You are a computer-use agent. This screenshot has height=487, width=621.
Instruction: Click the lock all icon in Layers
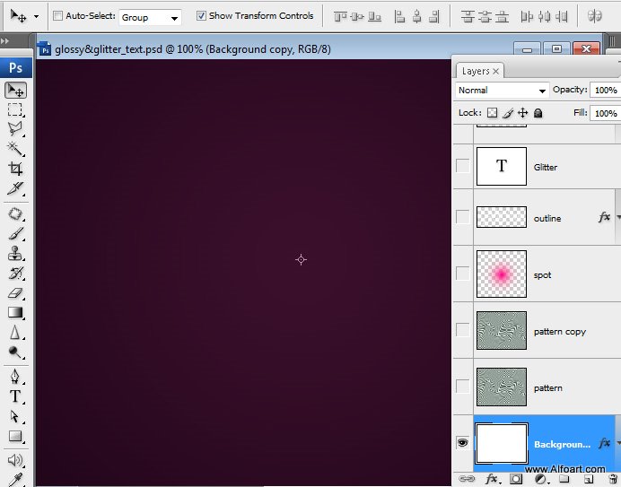[x=538, y=113]
